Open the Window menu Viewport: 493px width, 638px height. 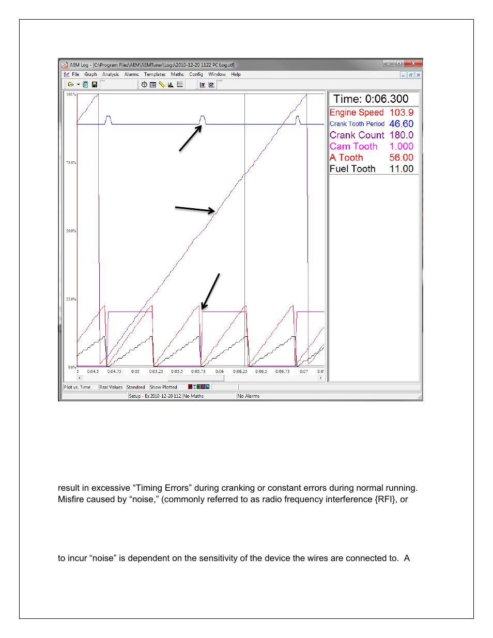click(x=217, y=74)
